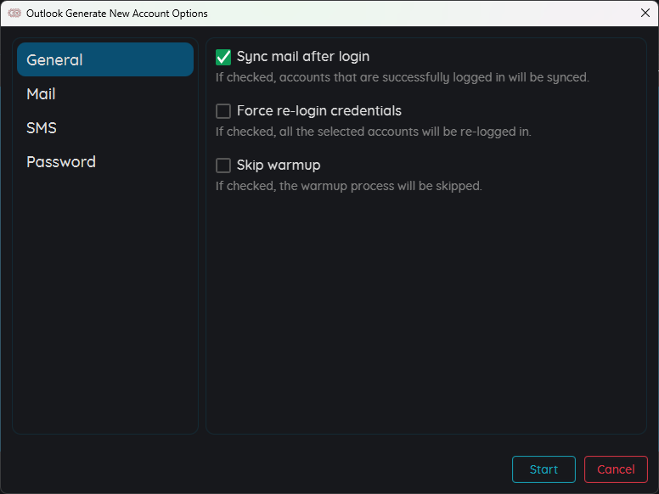Viewport: 659px width, 494px height.
Task: Click the dialog title text in the title bar
Action: coord(117,14)
